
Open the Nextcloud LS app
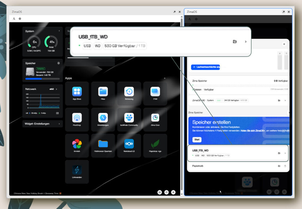[x=129, y=146]
